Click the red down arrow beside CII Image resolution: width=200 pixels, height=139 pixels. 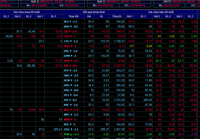tap(70, 31)
